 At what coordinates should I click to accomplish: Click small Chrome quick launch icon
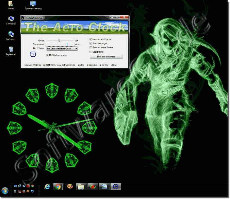click(32, 186)
